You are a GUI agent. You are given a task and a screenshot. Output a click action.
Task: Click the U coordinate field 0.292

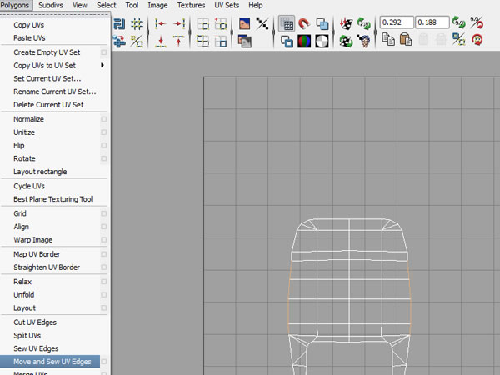tap(397, 22)
